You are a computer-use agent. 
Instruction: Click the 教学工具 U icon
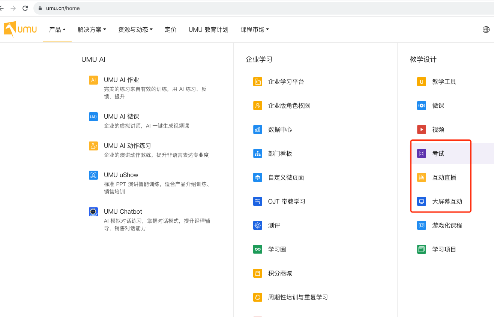[x=422, y=82]
